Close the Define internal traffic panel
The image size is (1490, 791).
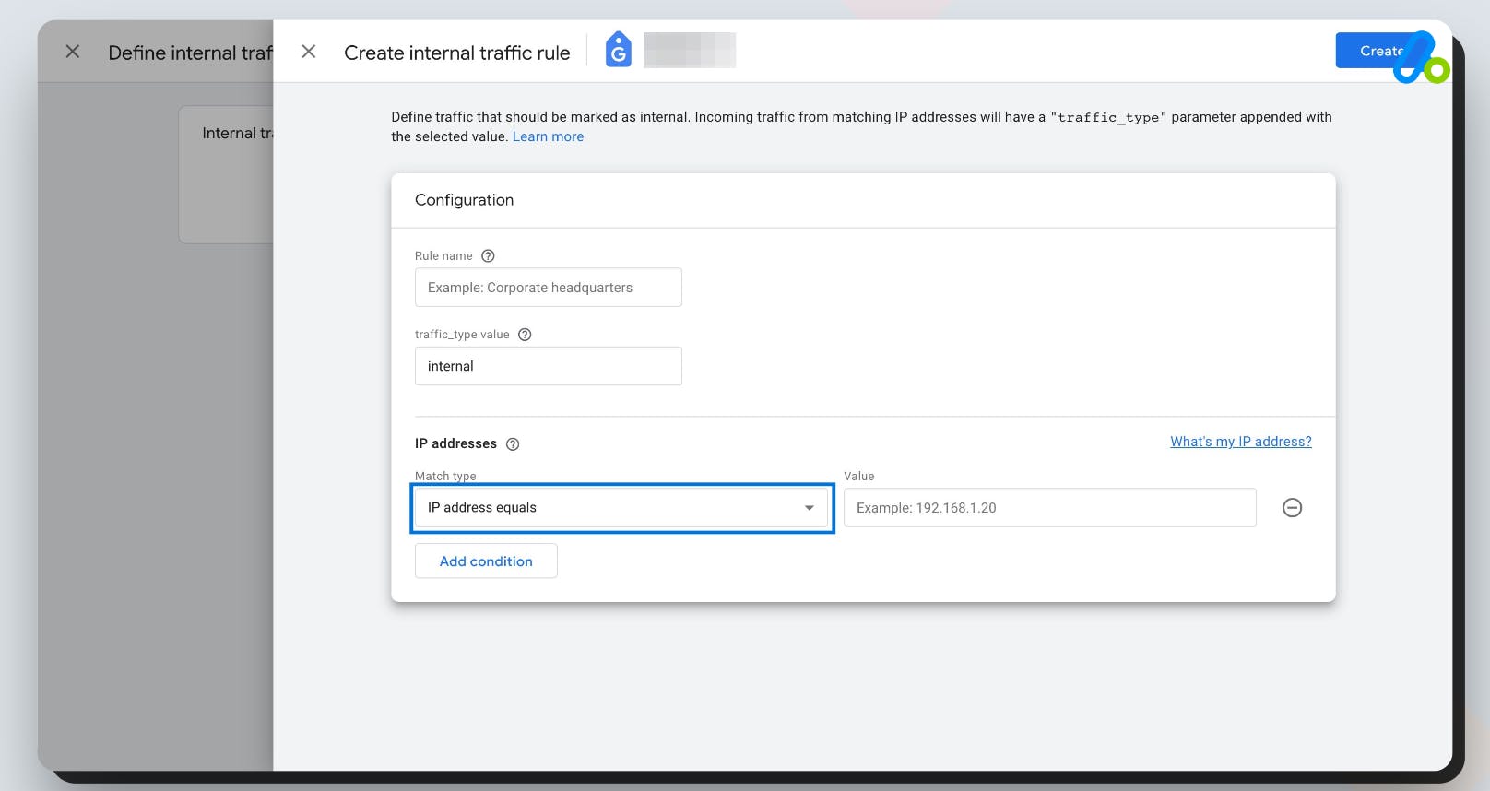coord(72,51)
